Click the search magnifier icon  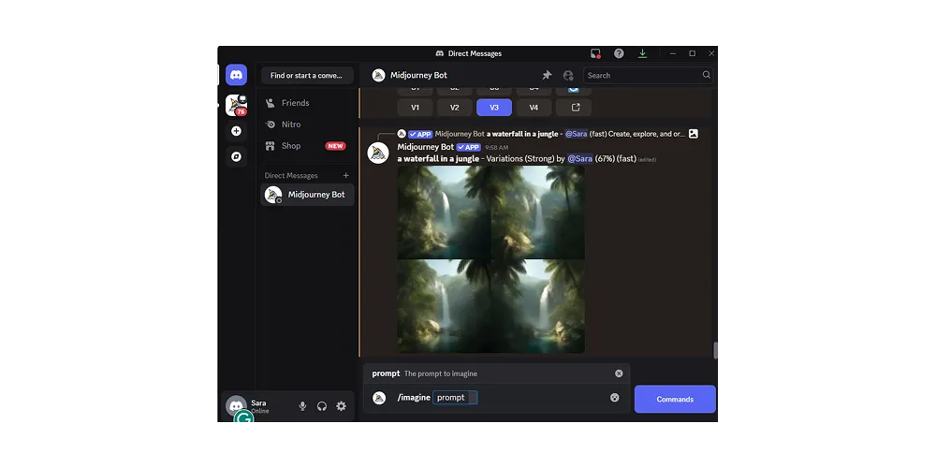[x=706, y=75]
